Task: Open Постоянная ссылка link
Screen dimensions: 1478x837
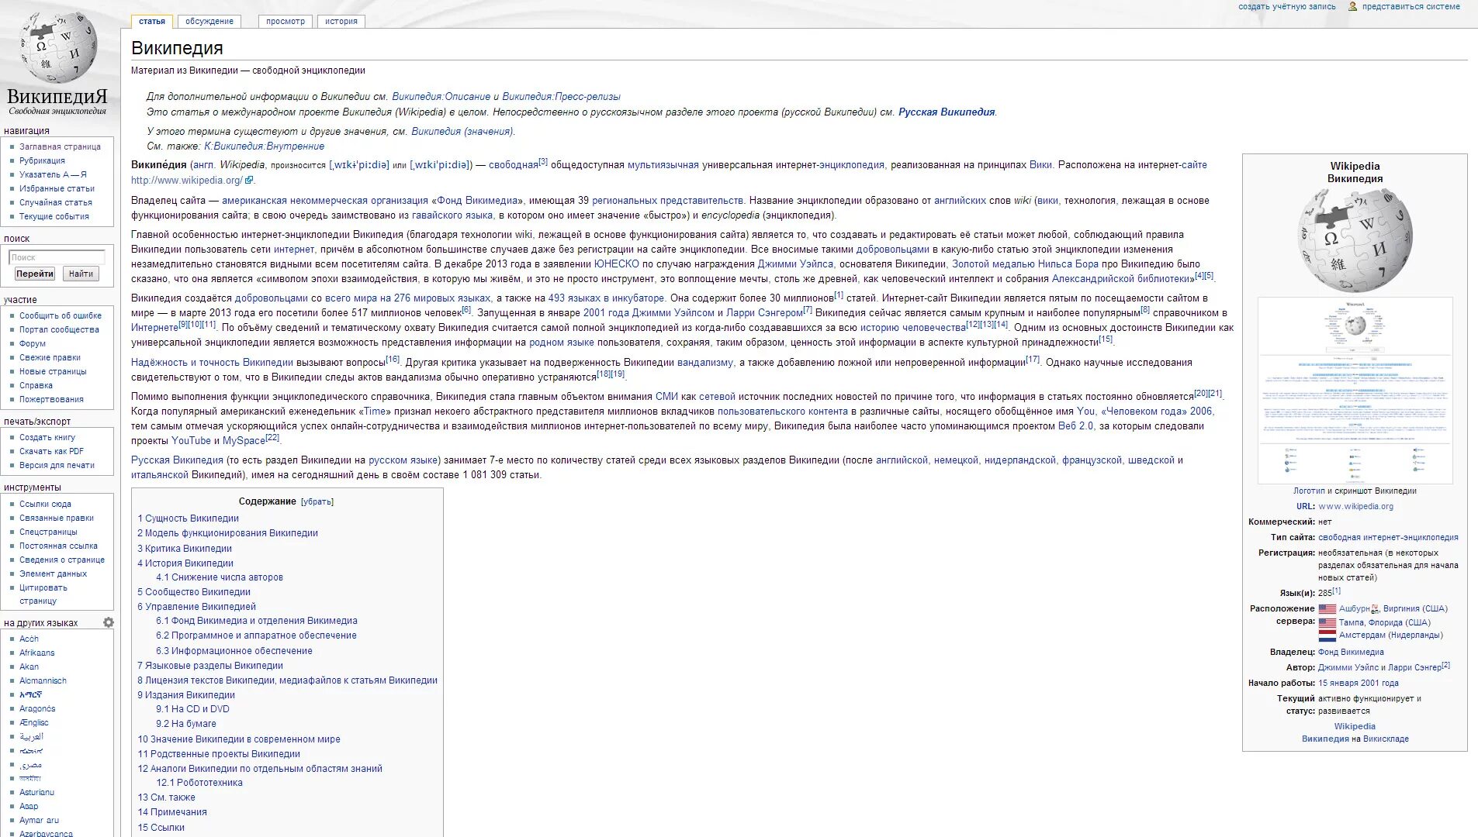Action: (x=58, y=546)
